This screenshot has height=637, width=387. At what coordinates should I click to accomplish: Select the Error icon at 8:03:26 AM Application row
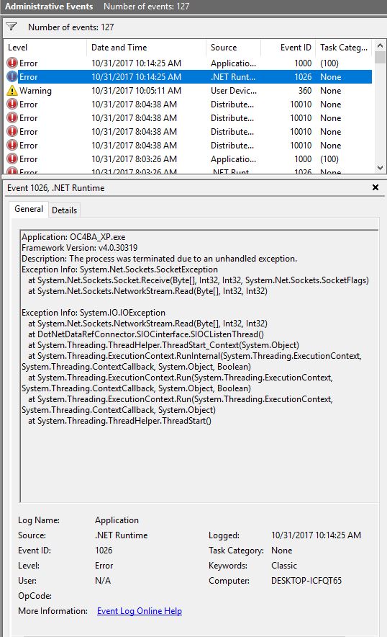[x=12, y=159]
